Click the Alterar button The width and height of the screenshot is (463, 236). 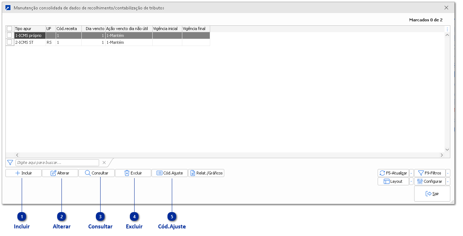60,173
